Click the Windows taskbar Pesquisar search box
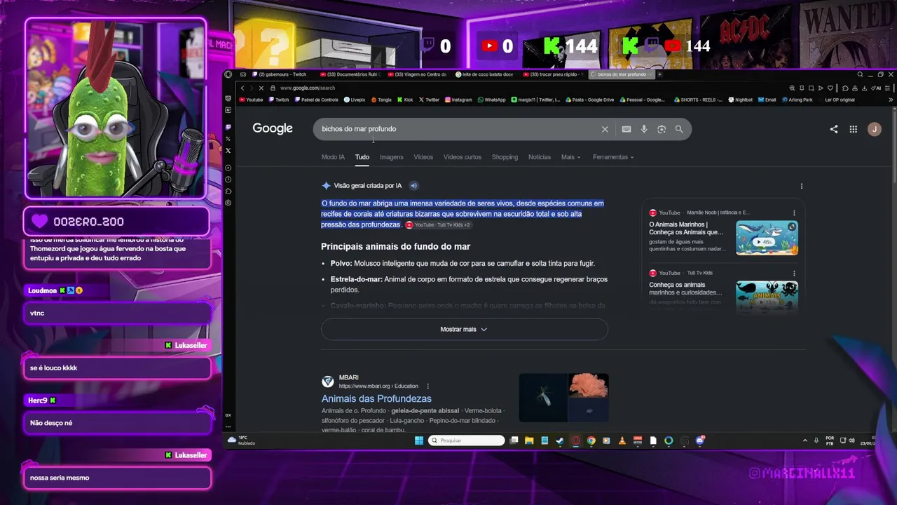The height and width of the screenshot is (505, 897). 466,440
